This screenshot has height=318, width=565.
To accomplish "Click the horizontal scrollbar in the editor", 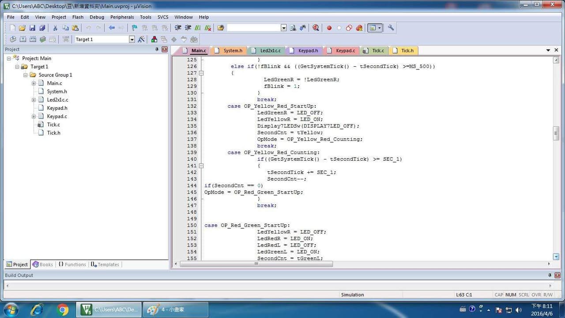I will click(x=256, y=264).
